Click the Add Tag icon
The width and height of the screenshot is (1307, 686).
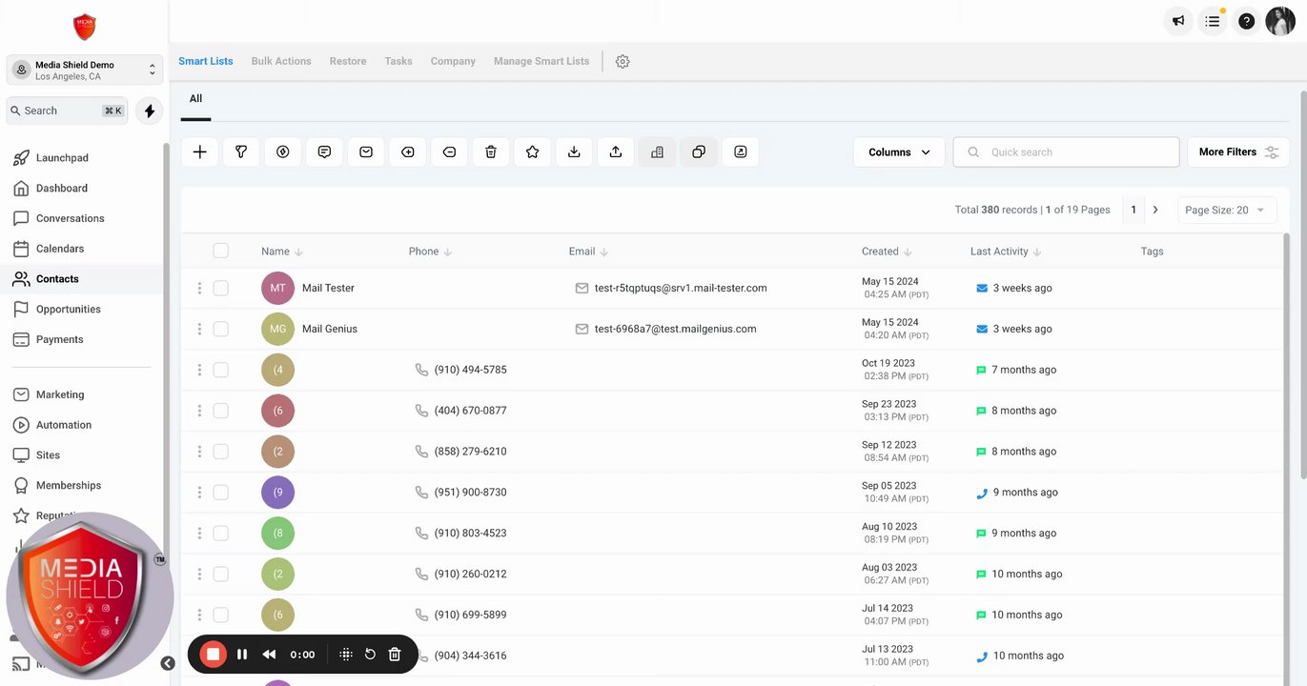pos(408,152)
